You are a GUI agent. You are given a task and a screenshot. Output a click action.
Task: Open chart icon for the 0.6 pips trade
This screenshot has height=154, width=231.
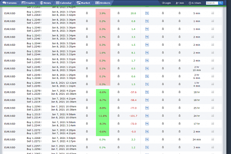(147, 76)
